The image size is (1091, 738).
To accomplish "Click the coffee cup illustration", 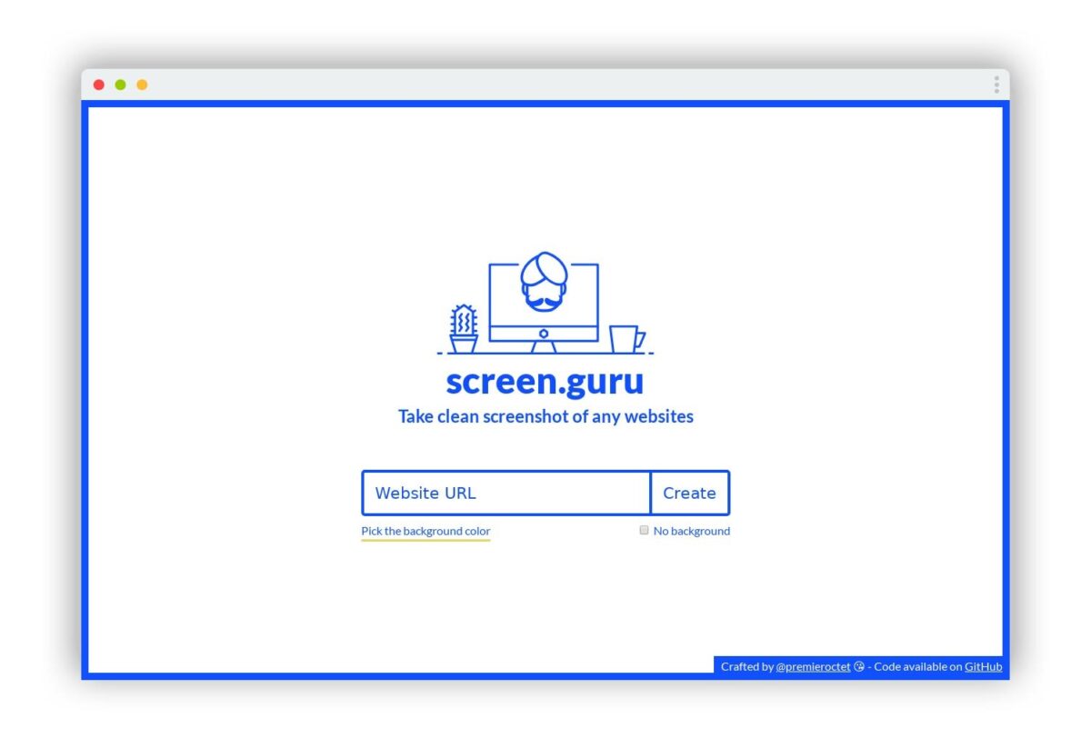I will (626, 339).
